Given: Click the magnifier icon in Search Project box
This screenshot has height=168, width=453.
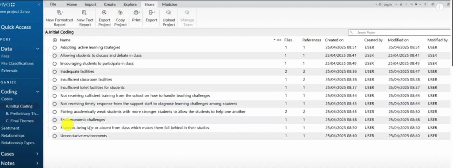Looking at the screenshot, I should point(352,33).
